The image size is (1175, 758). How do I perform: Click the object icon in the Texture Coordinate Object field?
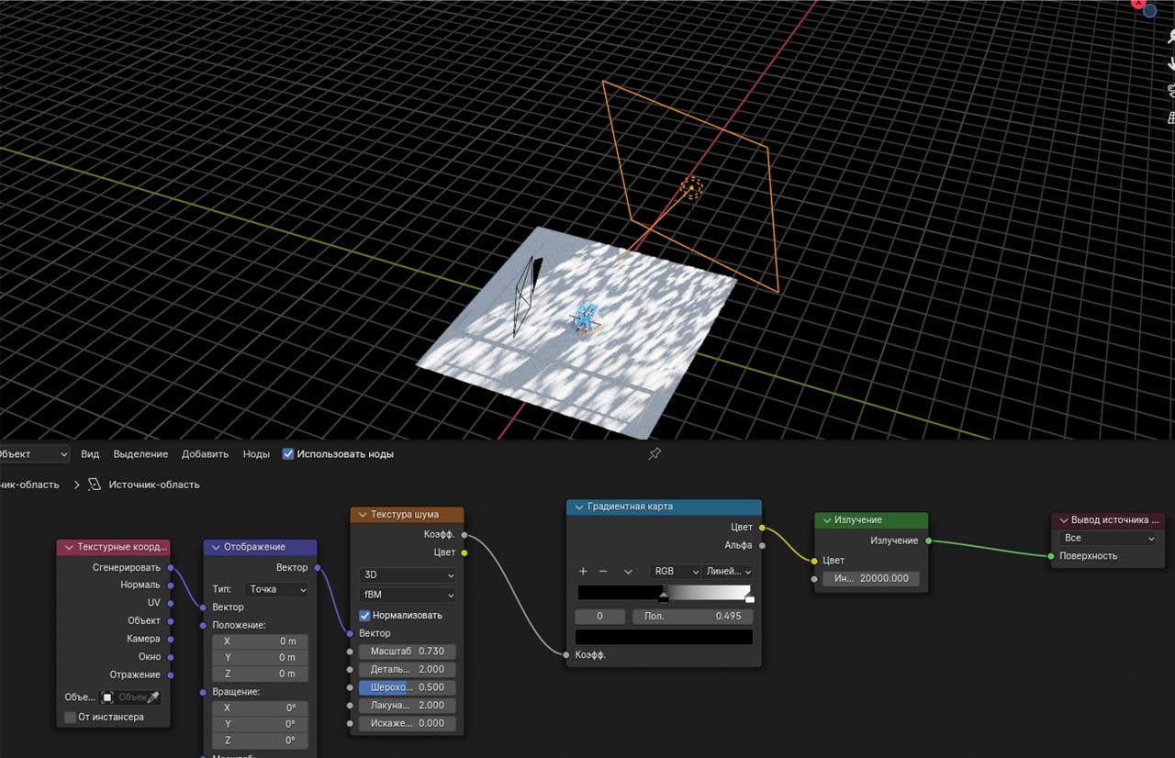(107, 697)
